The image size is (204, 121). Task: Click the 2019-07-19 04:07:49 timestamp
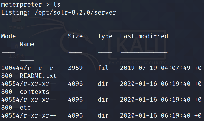point(155,68)
